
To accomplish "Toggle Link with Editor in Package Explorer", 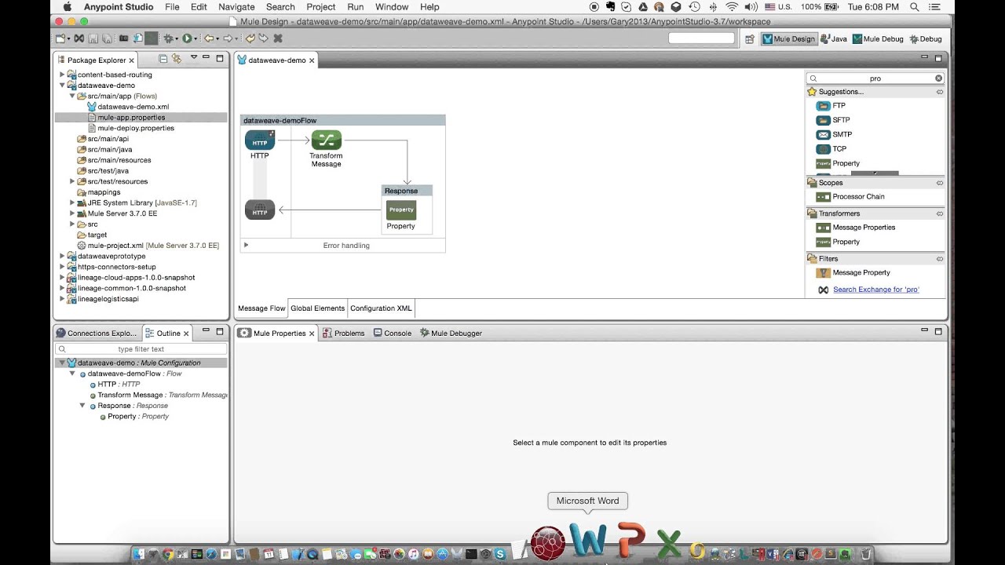I will (177, 59).
